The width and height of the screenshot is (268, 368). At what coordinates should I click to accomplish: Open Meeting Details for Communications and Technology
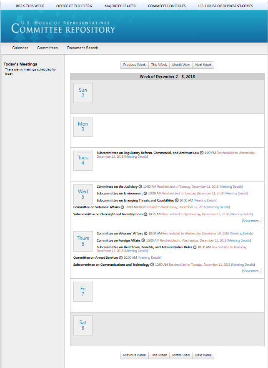coord(243,265)
